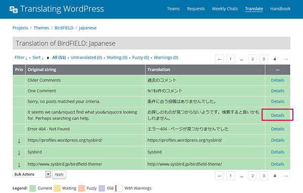Select the Error 404 - Not Found string
Image resolution: width=303 pixels, height=193 pixels.
pyautogui.click(x=48, y=129)
